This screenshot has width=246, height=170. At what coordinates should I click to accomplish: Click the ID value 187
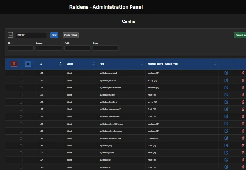click(41, 109)
